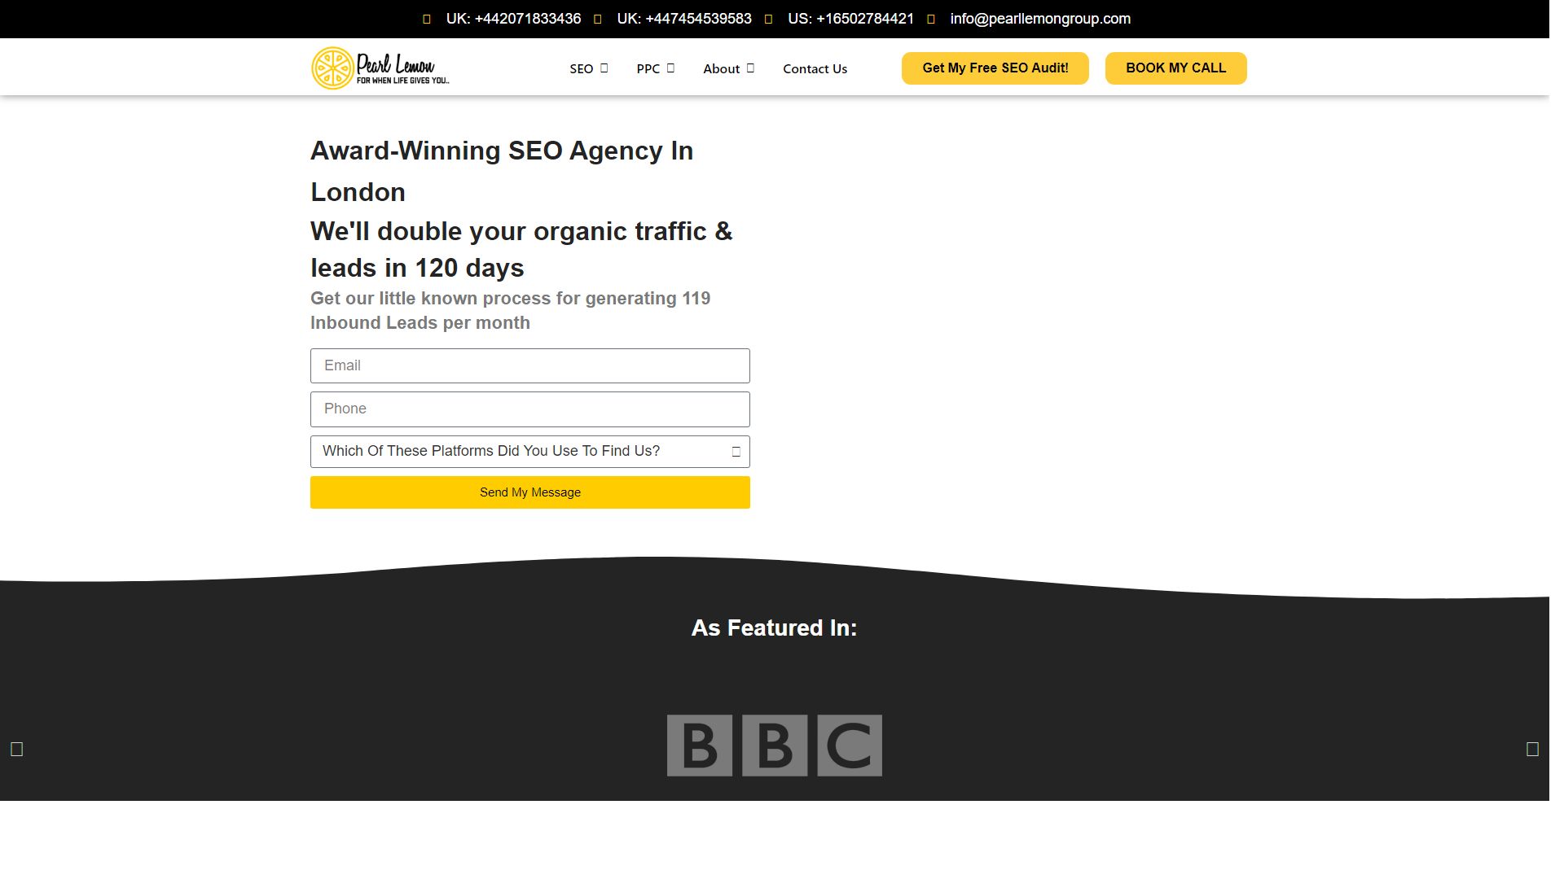Focus the Email input field
Image resolution: width=1564 pixels, height=879 pixels.
529,366
